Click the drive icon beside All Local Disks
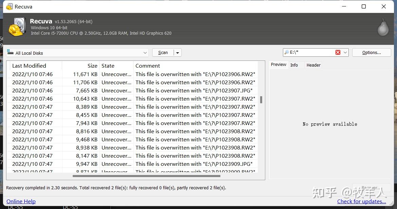This screenshot has width=397, height=209. [x=11, y=52]
